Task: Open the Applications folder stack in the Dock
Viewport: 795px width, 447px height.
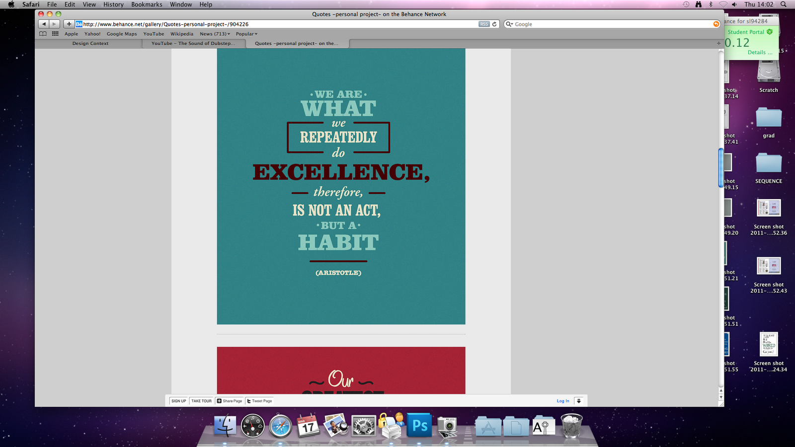Action: pos(488,426)
